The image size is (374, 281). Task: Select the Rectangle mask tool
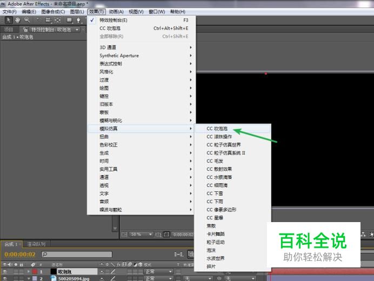[x=69, y=21]
